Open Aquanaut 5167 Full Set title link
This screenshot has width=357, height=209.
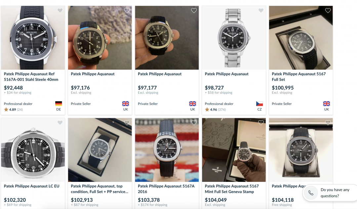coord(298,77)
